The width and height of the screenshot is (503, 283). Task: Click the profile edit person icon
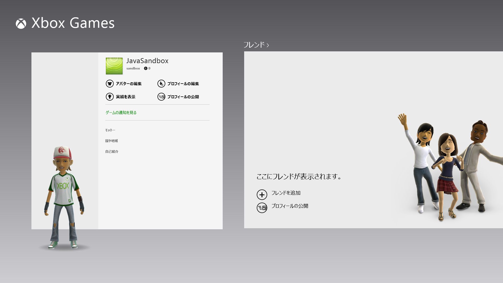161,84
